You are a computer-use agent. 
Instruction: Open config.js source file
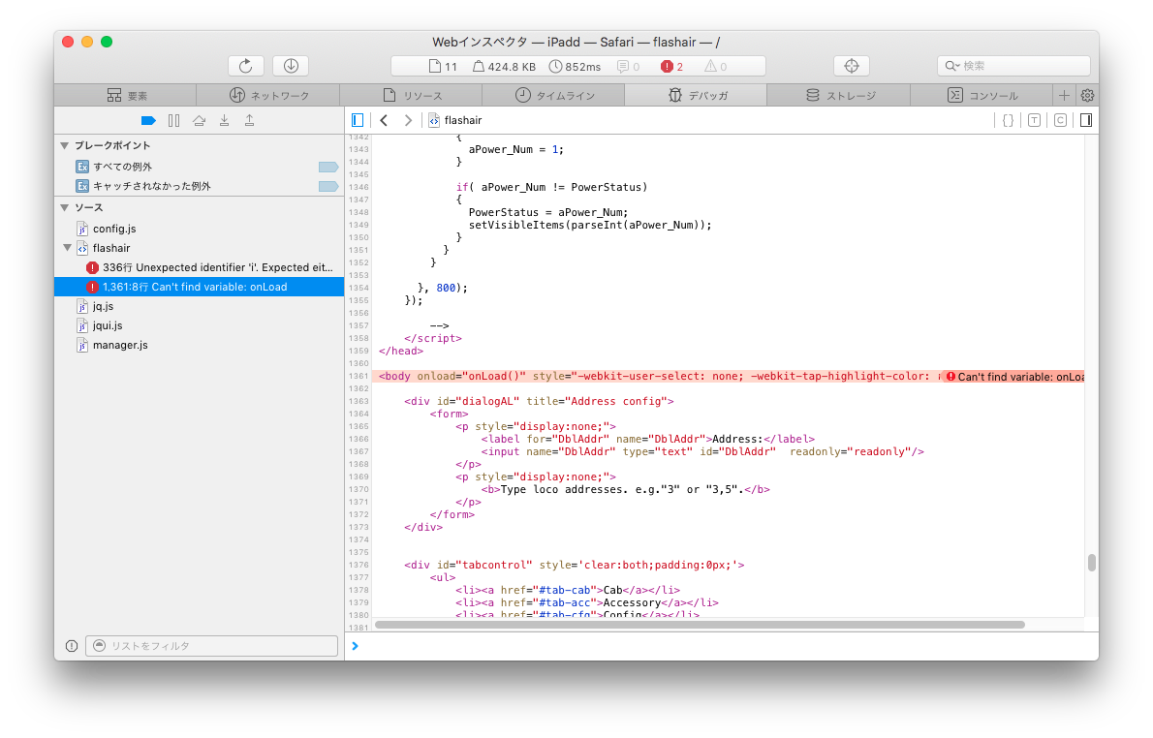coord(200,229)
